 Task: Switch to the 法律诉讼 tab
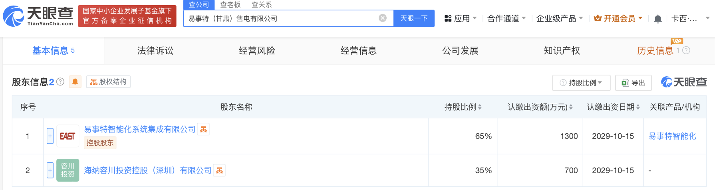click(x=155, y=51)
